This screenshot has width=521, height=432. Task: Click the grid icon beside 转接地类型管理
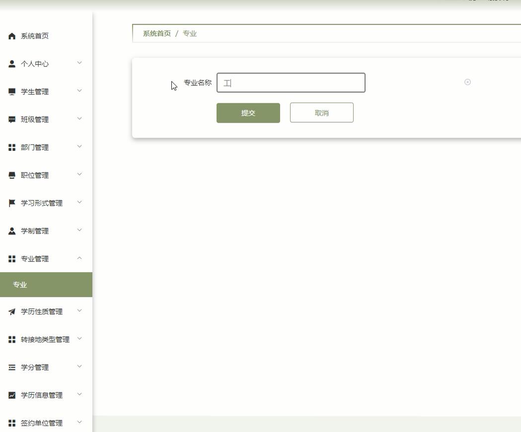pos(12,339)
